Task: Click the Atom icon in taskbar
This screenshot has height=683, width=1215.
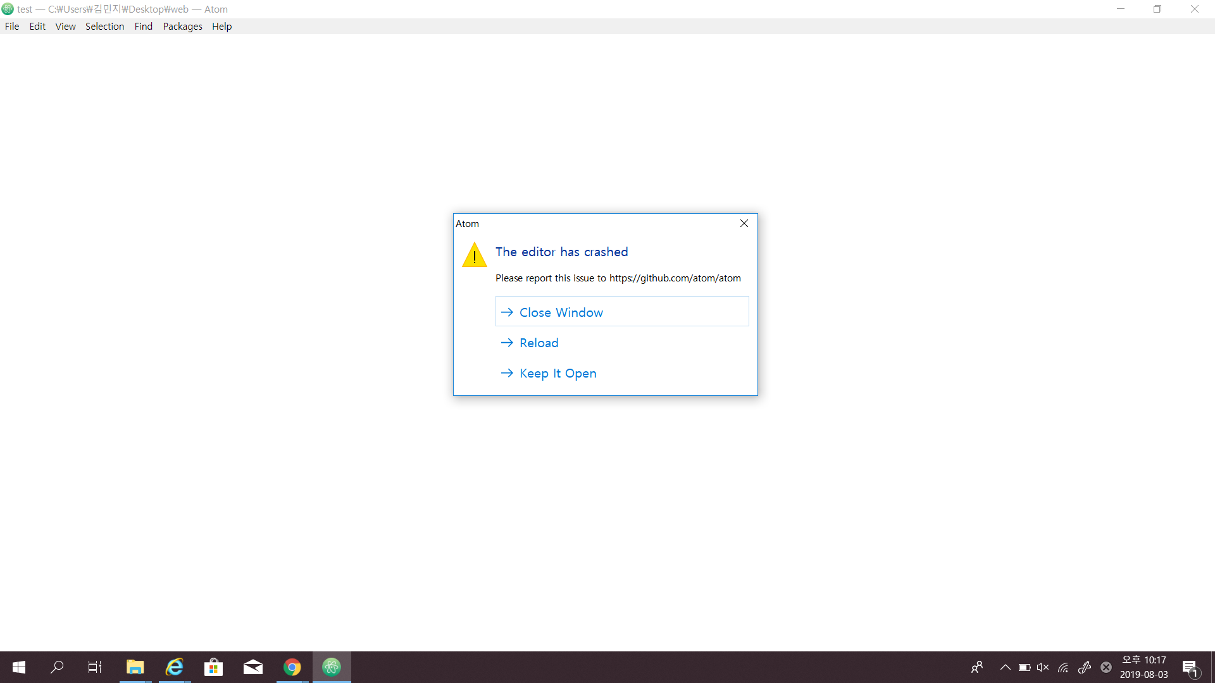Action: (x=332, y=667)
